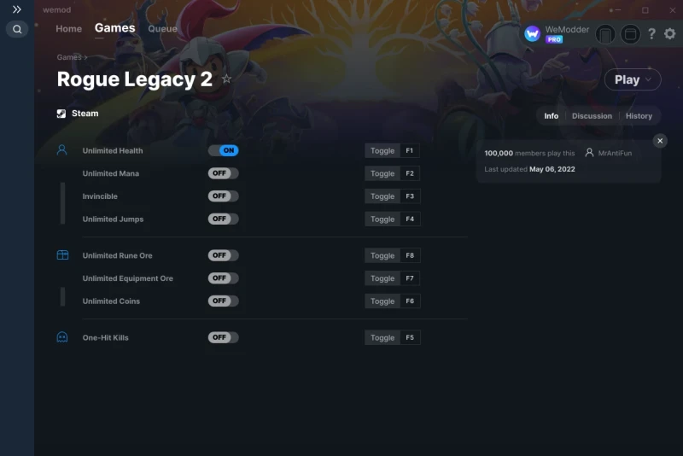Click the Steam platform icon
683x456 pixels.
[61, 114]
